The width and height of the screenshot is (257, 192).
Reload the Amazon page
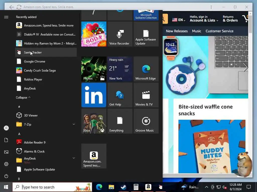[x=19, y=7]
